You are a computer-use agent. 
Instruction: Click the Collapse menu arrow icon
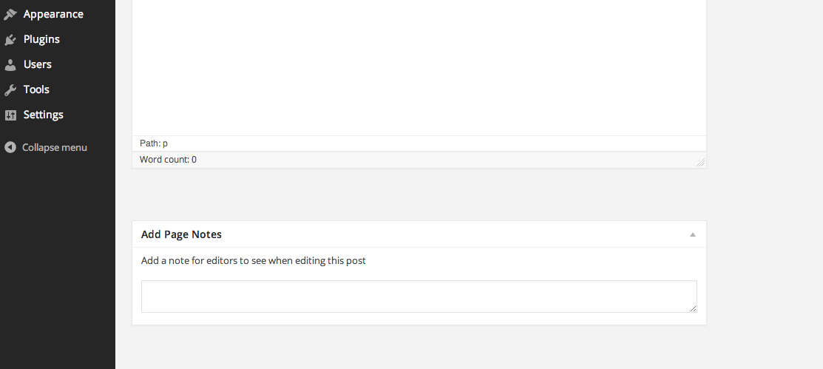[10, 147]
